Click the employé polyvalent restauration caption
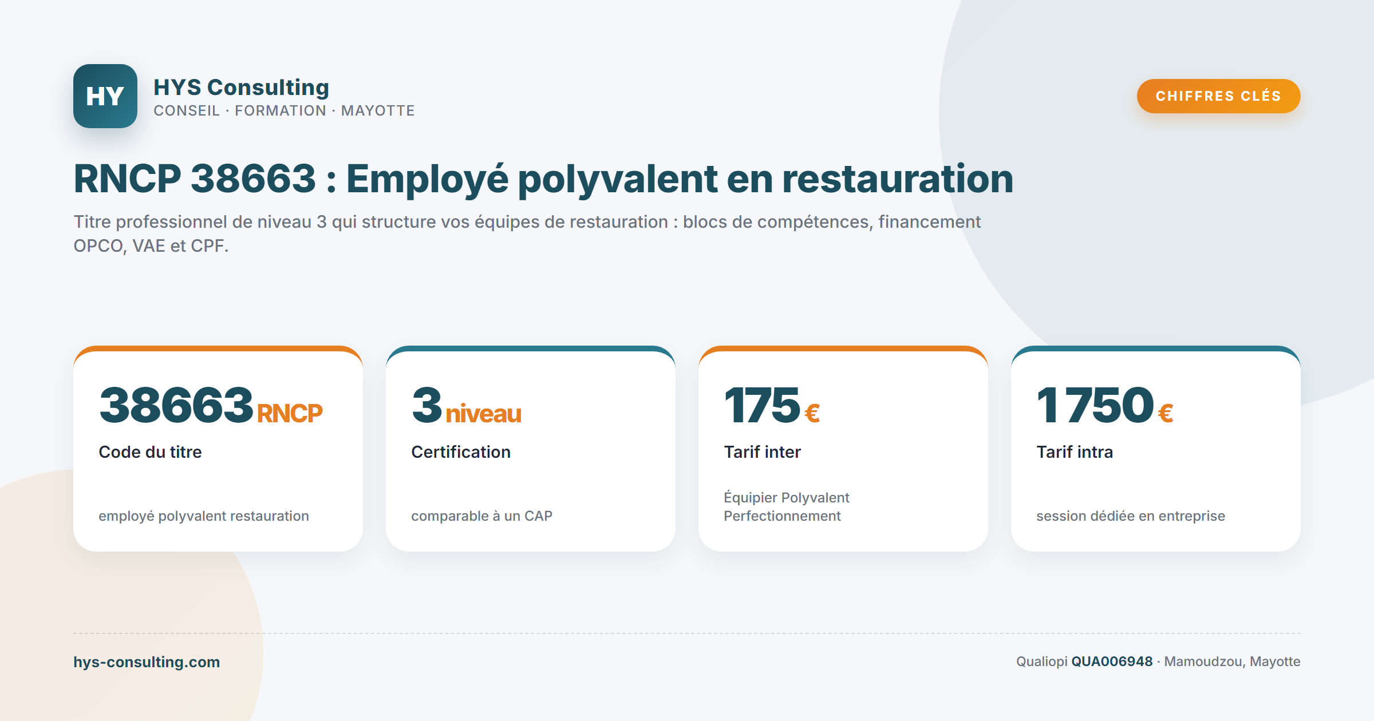 204,516
